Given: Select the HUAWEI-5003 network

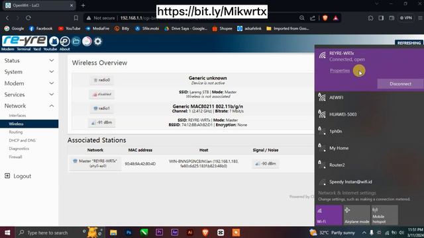Looking at the screenshot, I should click(x=370, y=114).
